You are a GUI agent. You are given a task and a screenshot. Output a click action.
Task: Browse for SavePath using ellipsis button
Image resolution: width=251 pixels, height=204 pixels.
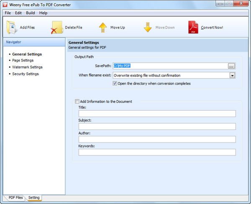(231, 66)
